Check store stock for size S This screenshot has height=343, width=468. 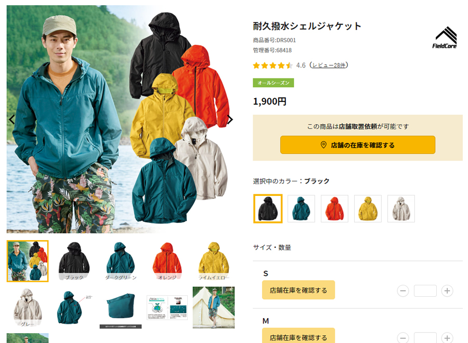pos(298,290)
